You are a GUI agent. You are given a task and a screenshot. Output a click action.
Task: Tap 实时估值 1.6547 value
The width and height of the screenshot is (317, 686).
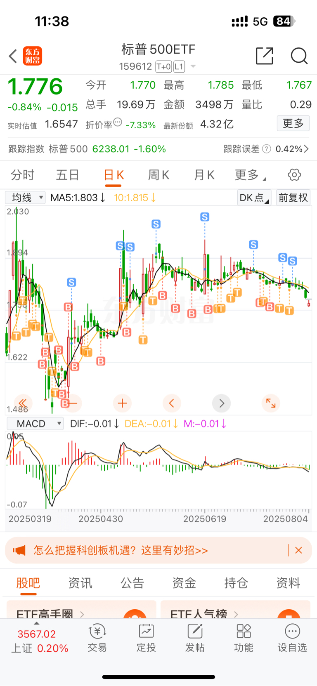[43, 124]
